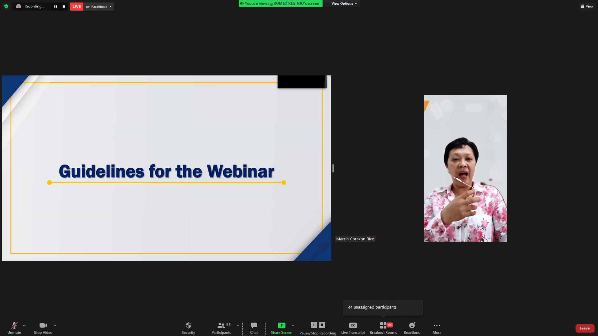
Task: Expand the View Options dropdown
Action: coord(344,3)
